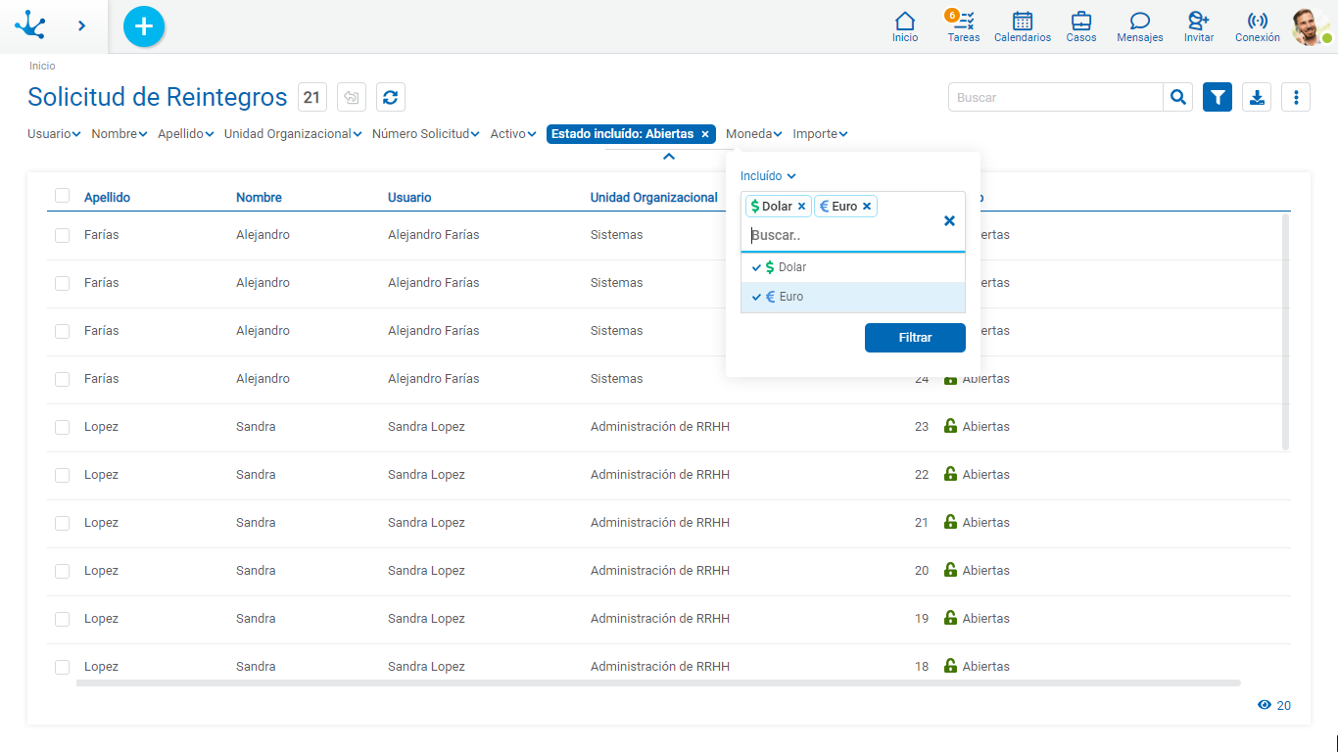Clear all selected currencies with X
The image size is (1338, 752).
[949, 221]
